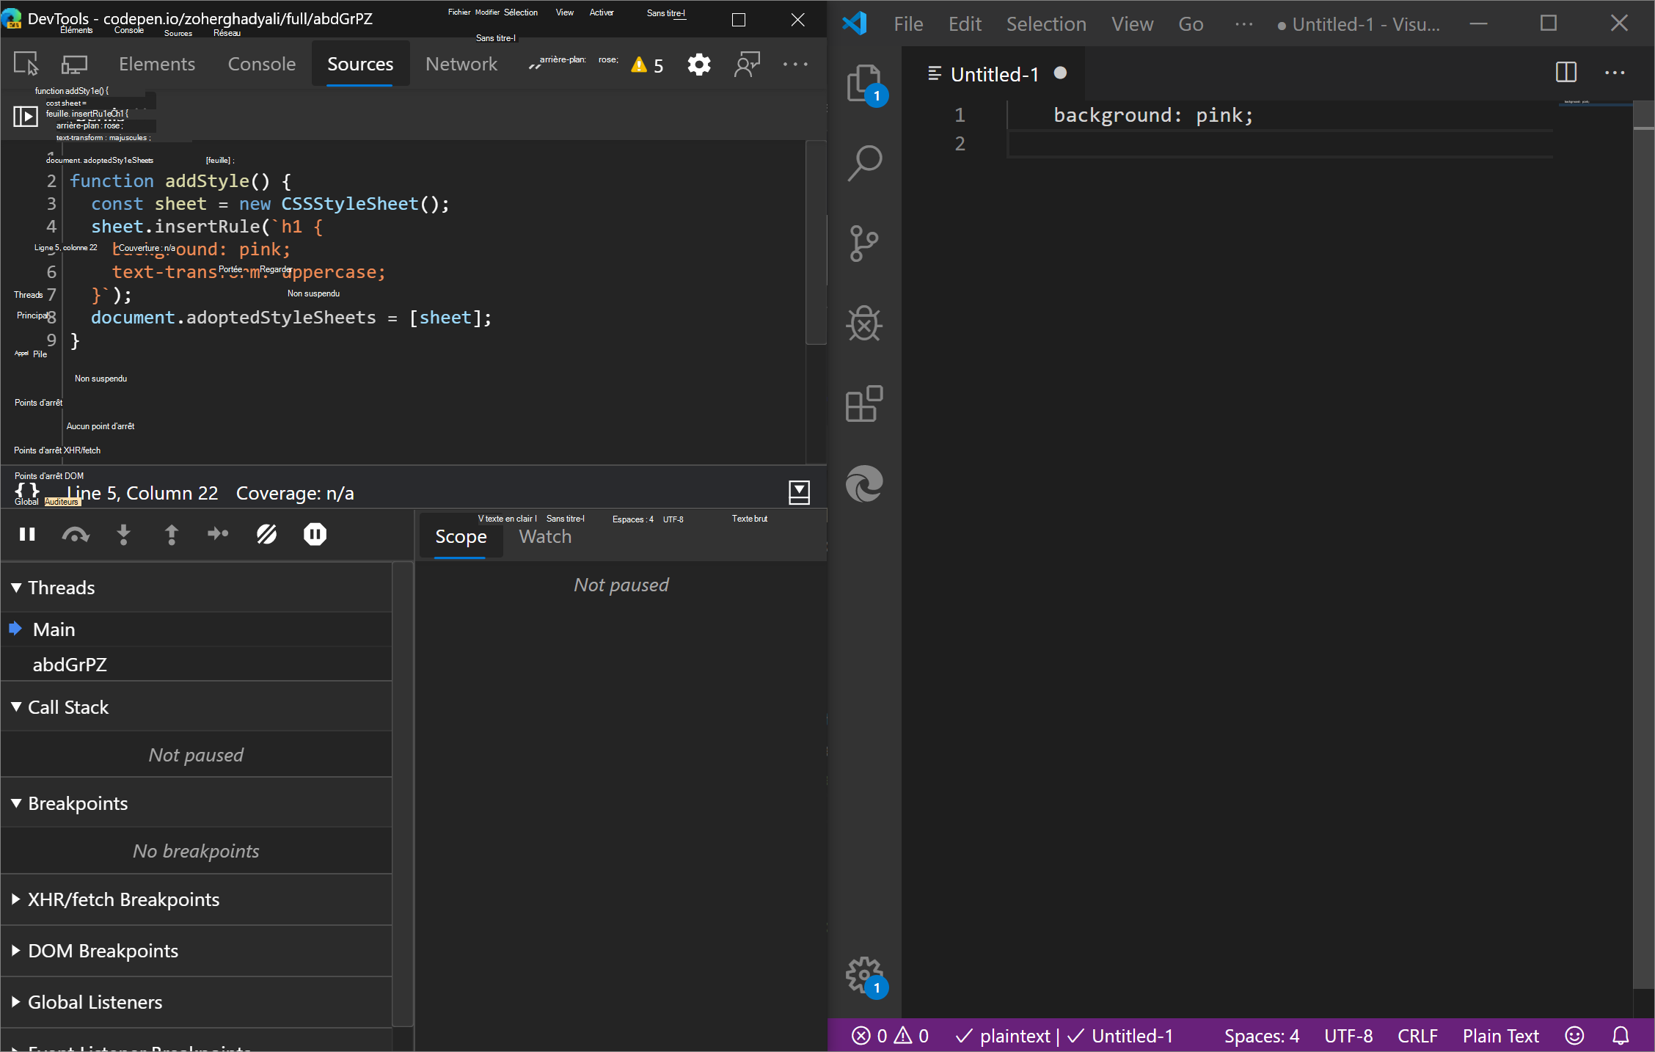Click the plaintext language mode in the status bar
This screenshot has height=1052, width=1655.
[x=1015, y=1036]
